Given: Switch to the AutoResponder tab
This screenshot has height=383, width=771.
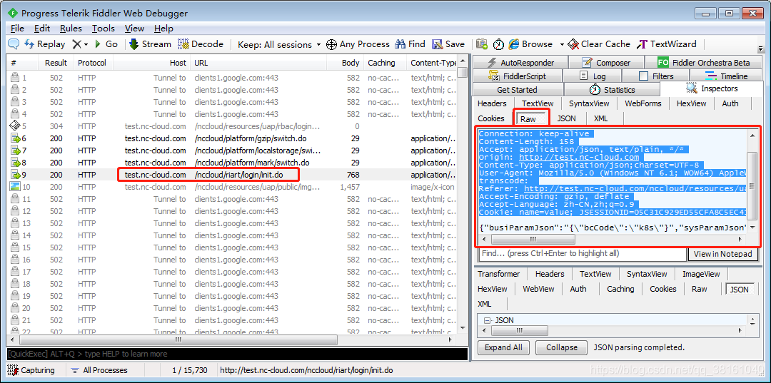Looking at the screenshot, I should coord(520,62).
